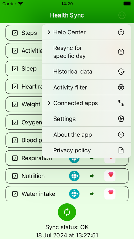The image size is (134, 239).
Task: Click the Help Center question mark icon
Action: 121,32
